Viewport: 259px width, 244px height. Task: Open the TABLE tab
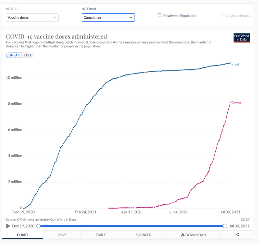(x=101, y=235)
